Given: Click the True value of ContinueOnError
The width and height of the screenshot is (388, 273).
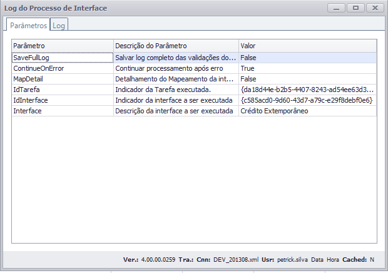Looking at the screenshot, I should tap(307, 68).
